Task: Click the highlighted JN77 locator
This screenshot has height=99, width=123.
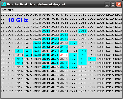Action: point(73,67)
